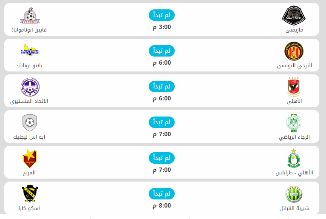The image size is (326, 219).
Task: Select the Espérance de Tunis logo
Action: (x=294, y=51)
